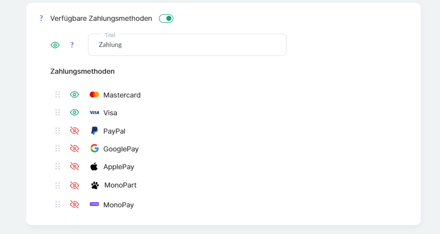Click the PayPal logo icon
440x234 pixels.
point(94,131)
